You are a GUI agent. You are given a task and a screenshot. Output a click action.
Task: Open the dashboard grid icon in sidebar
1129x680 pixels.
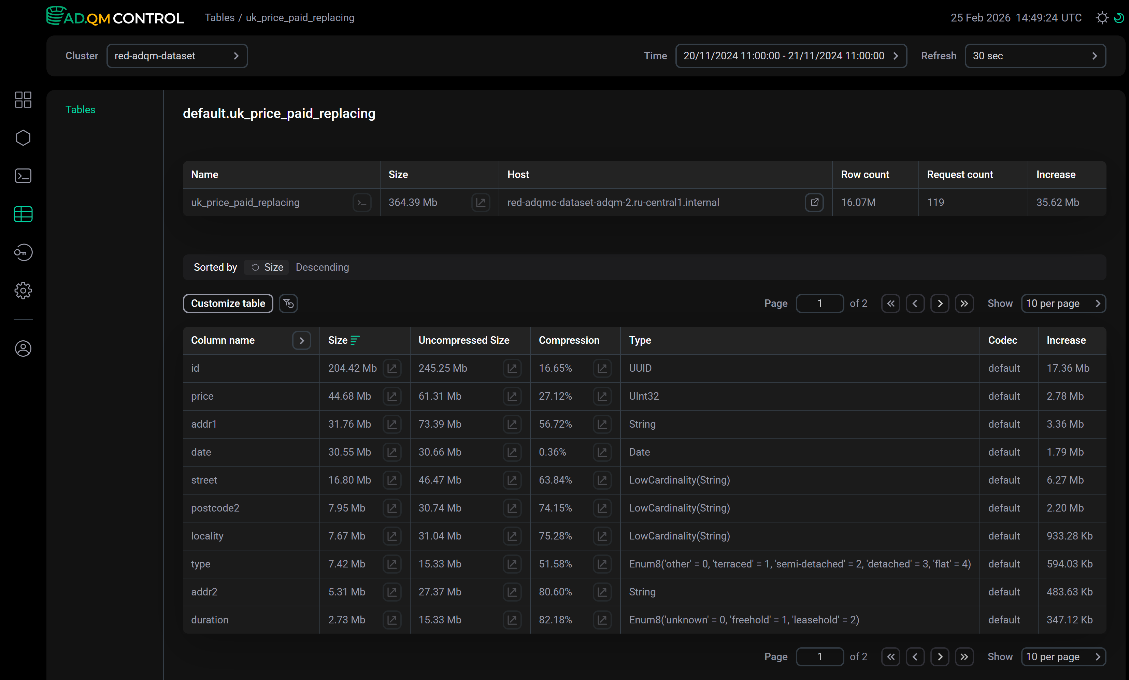(23, 99)
